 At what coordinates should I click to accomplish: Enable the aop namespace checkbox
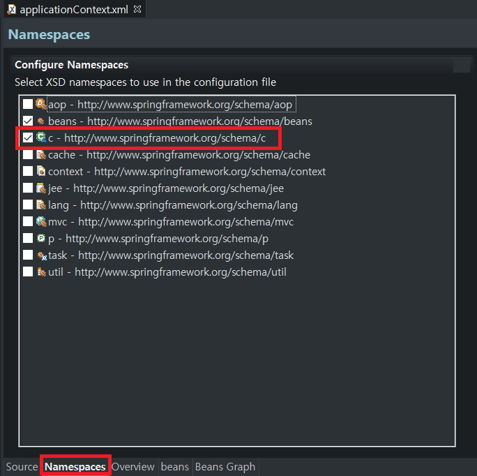click(28, 104)
